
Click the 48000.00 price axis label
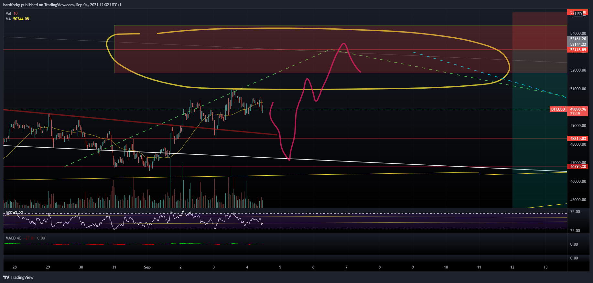click(x=578, y=144)
